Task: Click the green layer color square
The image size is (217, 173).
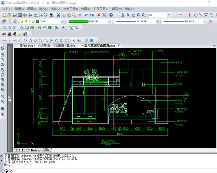Action: coord(37,21)
